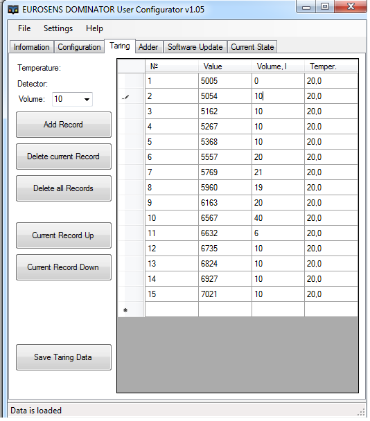
Task: Switch to the Configuration tab
Action: click(x=79, y=47)
